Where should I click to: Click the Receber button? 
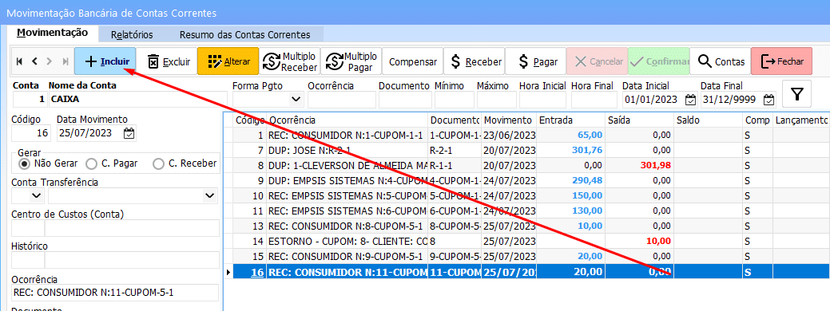[x=475, y=61]
